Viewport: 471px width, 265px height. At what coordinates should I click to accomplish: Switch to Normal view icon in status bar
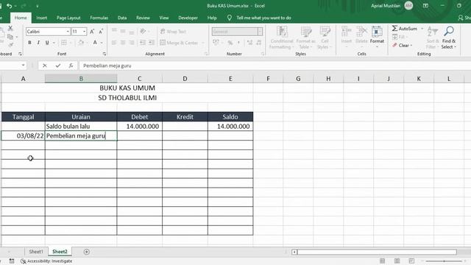(382, 261)
